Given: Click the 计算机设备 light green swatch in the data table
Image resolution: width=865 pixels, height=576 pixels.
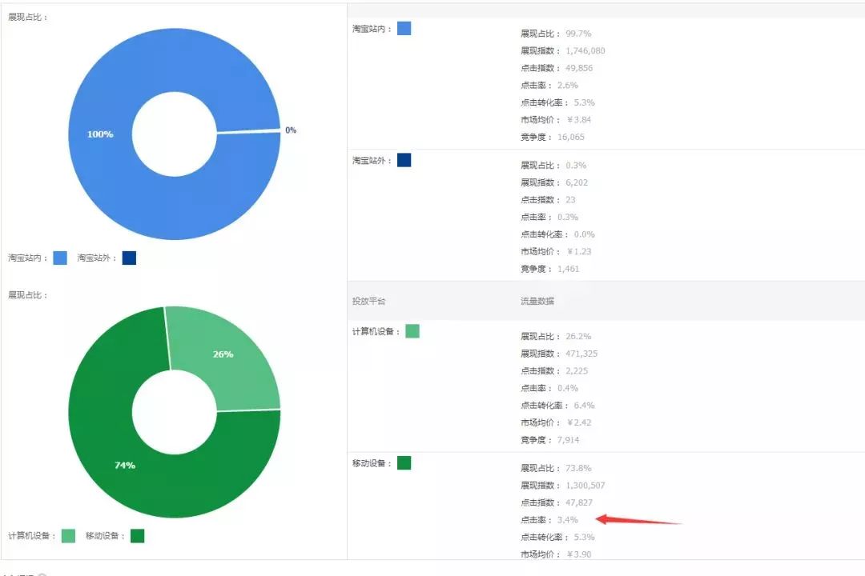Looking at the screenshot, I should point(412,330).
